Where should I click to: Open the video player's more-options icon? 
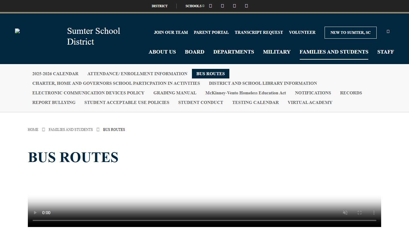[x=374, y=213]
